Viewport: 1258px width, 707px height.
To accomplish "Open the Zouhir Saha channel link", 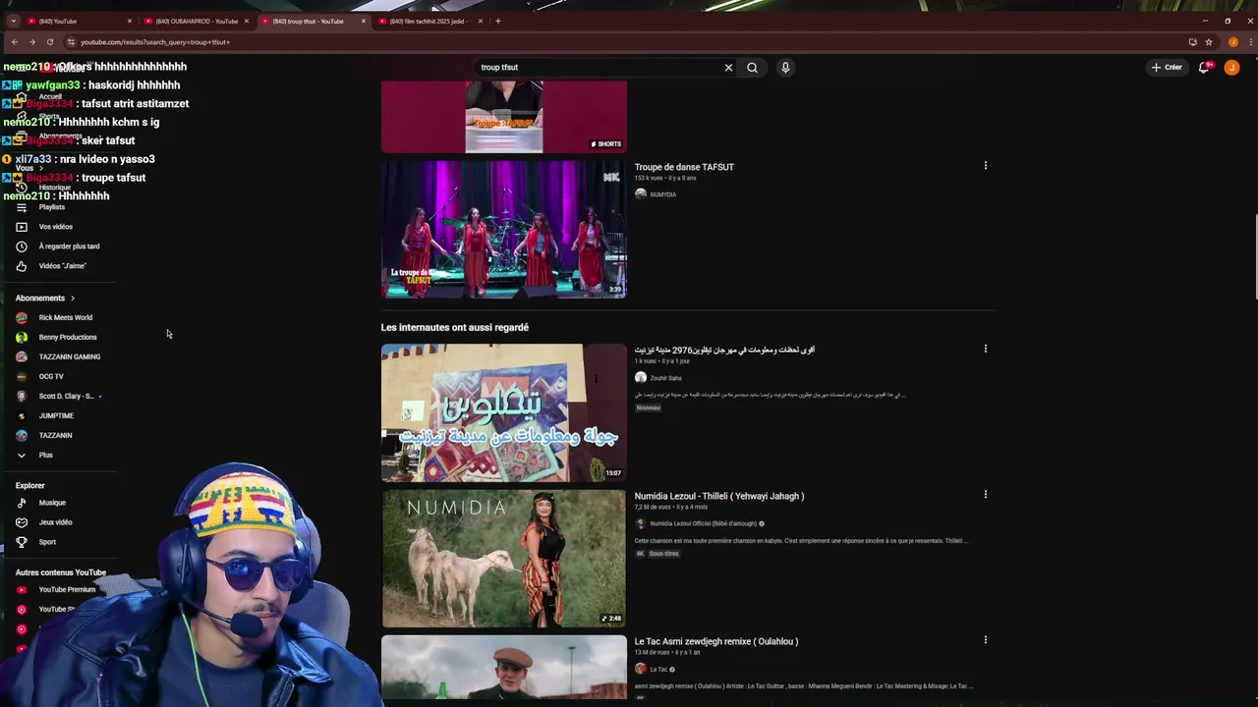I will tap(665, 378).
